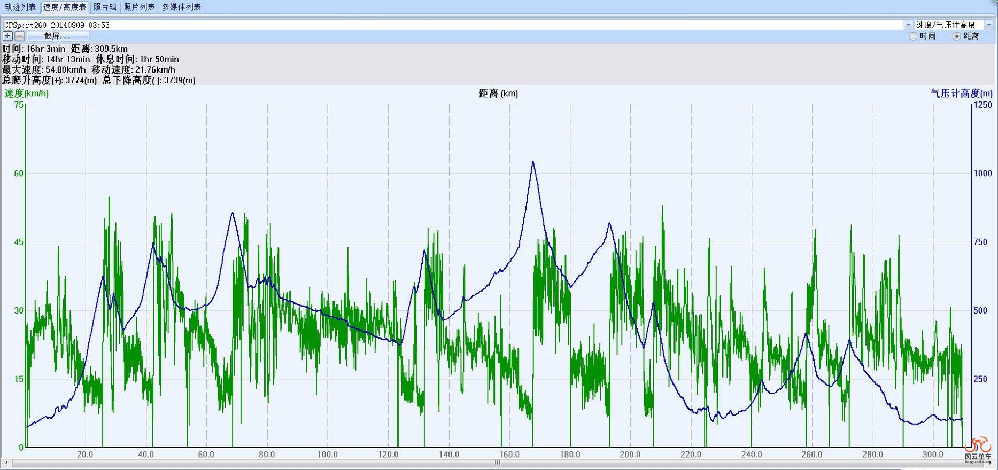Click the 距离 (km) chart title
Viewport: 998px width, 470px height.
pos(498,93)
